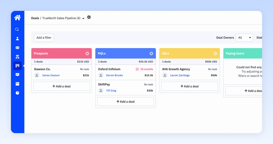The height and width of the screenshot is (144, 273).
Task: Add a deal in the MQLs column
Action: coord(126,102)
